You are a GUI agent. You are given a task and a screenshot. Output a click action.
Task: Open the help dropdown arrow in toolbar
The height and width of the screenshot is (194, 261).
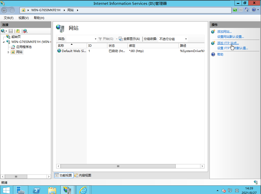click(258, 10)
